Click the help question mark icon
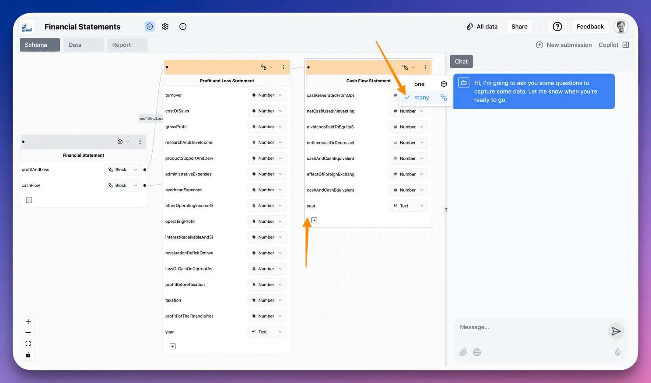Viewport: 651px width, 383px height. tap(557, 27)
